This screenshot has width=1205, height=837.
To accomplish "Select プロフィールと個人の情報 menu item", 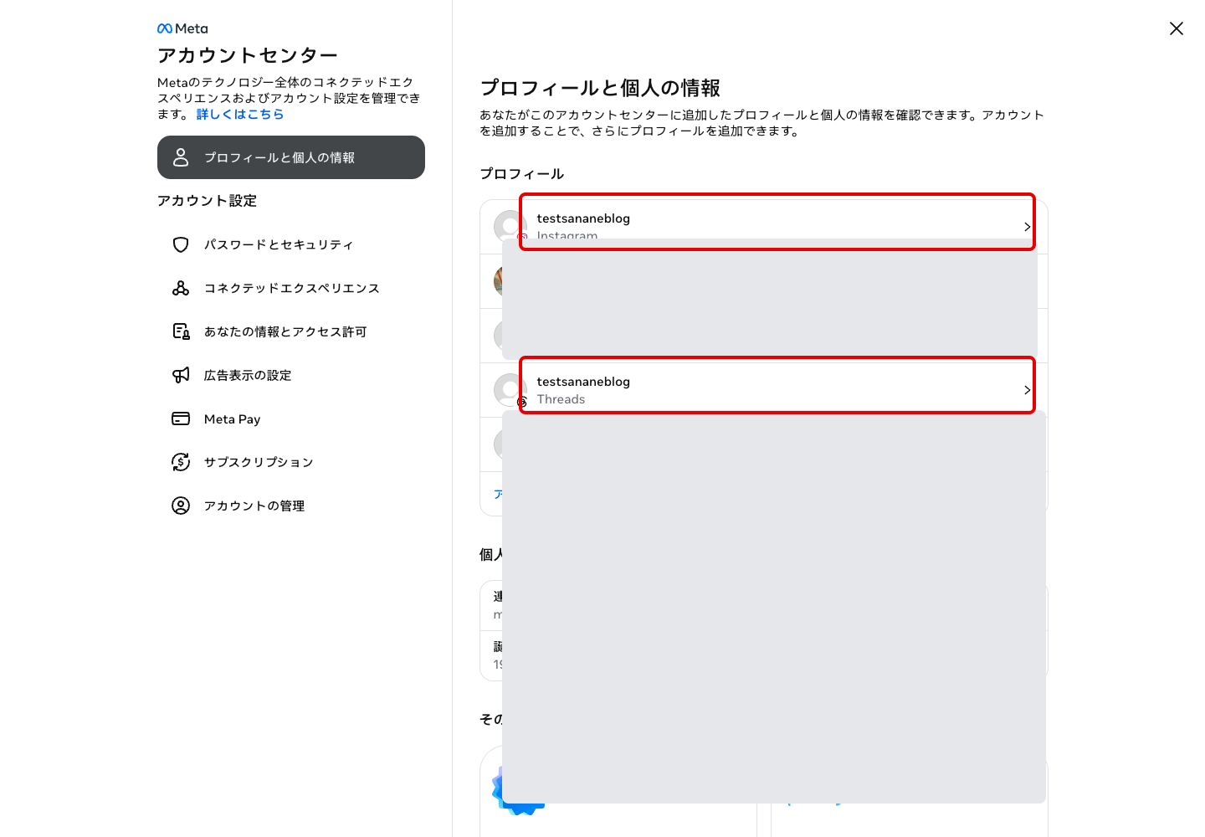I will pyautogui.click(x=291, y=157).
